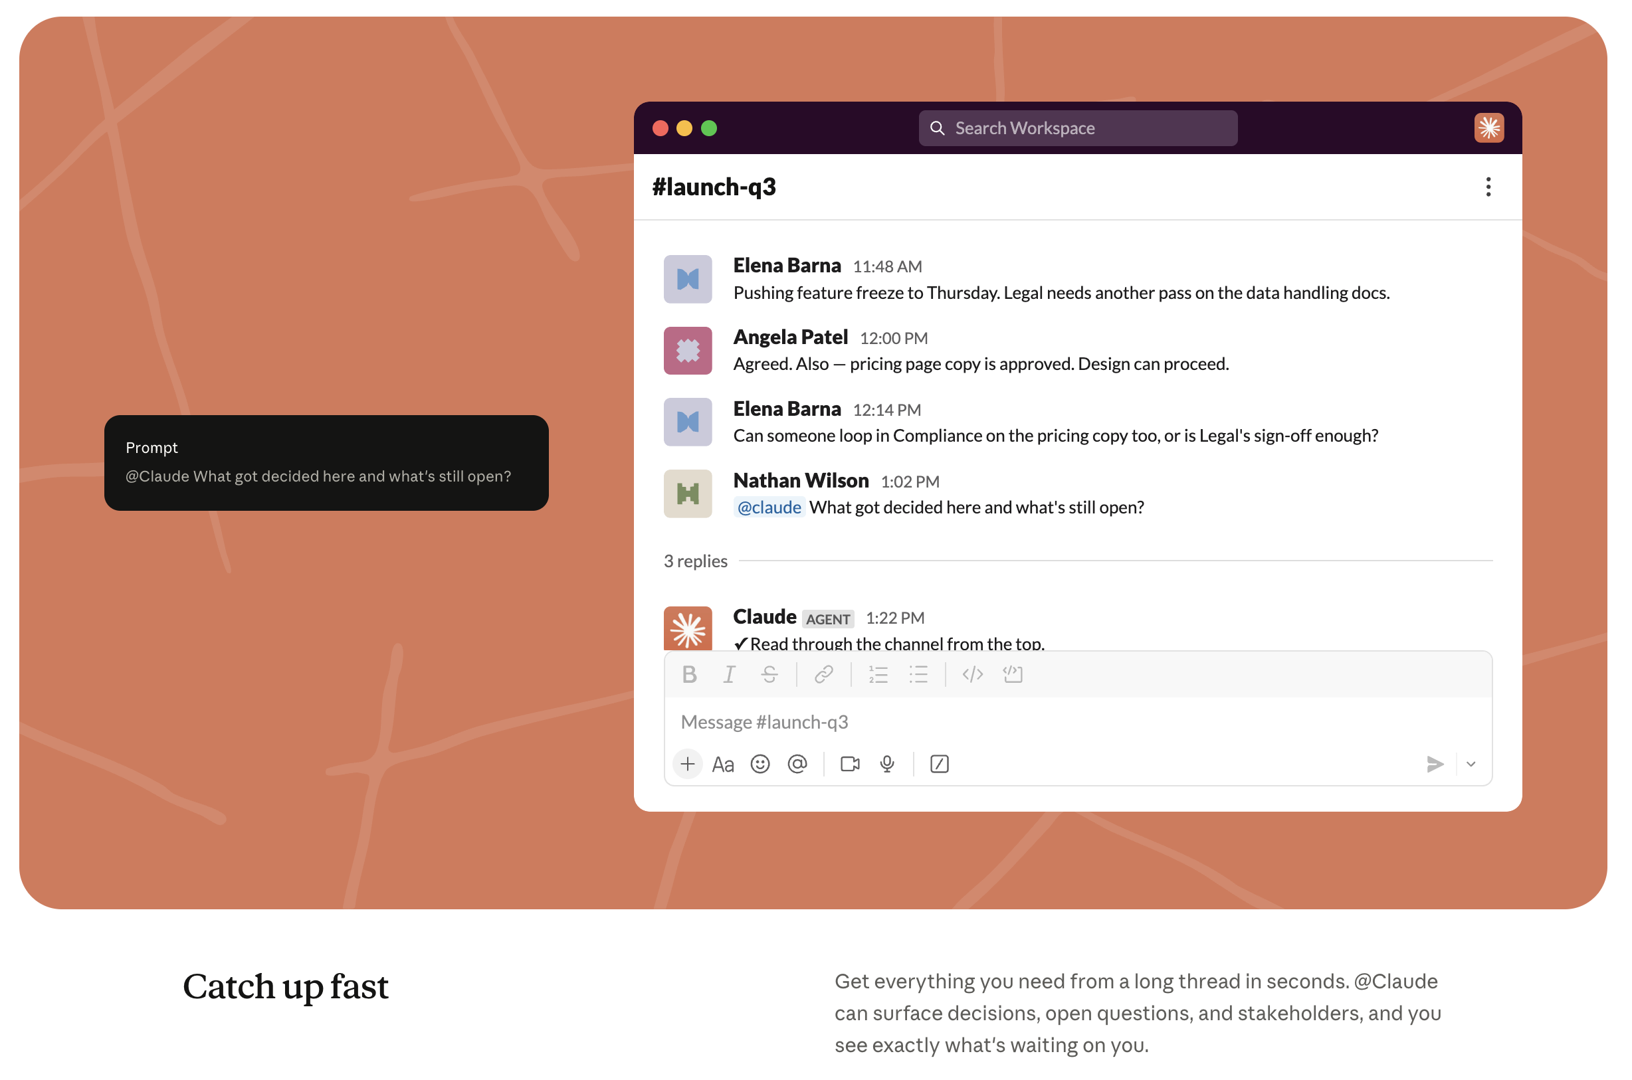Minimize the window with the yellow button

pyautogui.click(x=685, y=129)
